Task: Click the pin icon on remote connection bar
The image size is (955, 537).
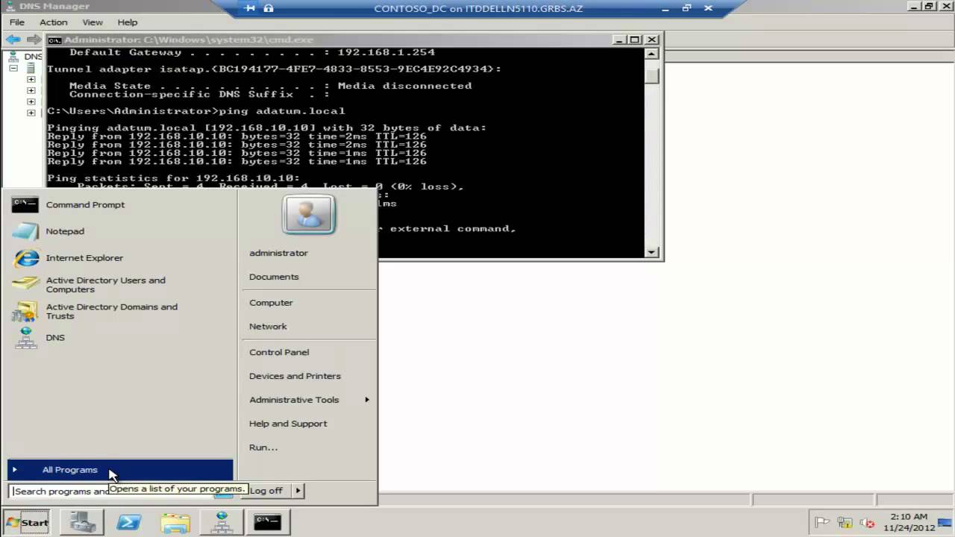Action: point(250,8)
